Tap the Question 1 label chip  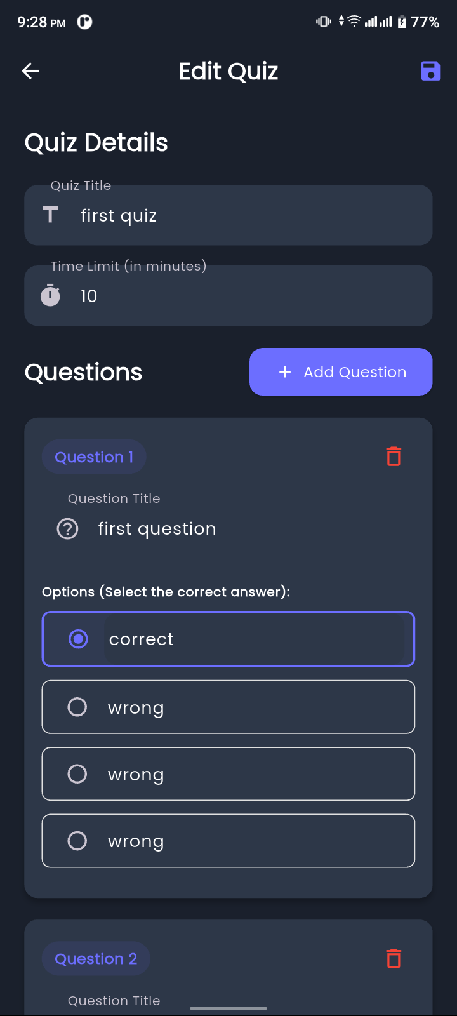pos(94,457)
